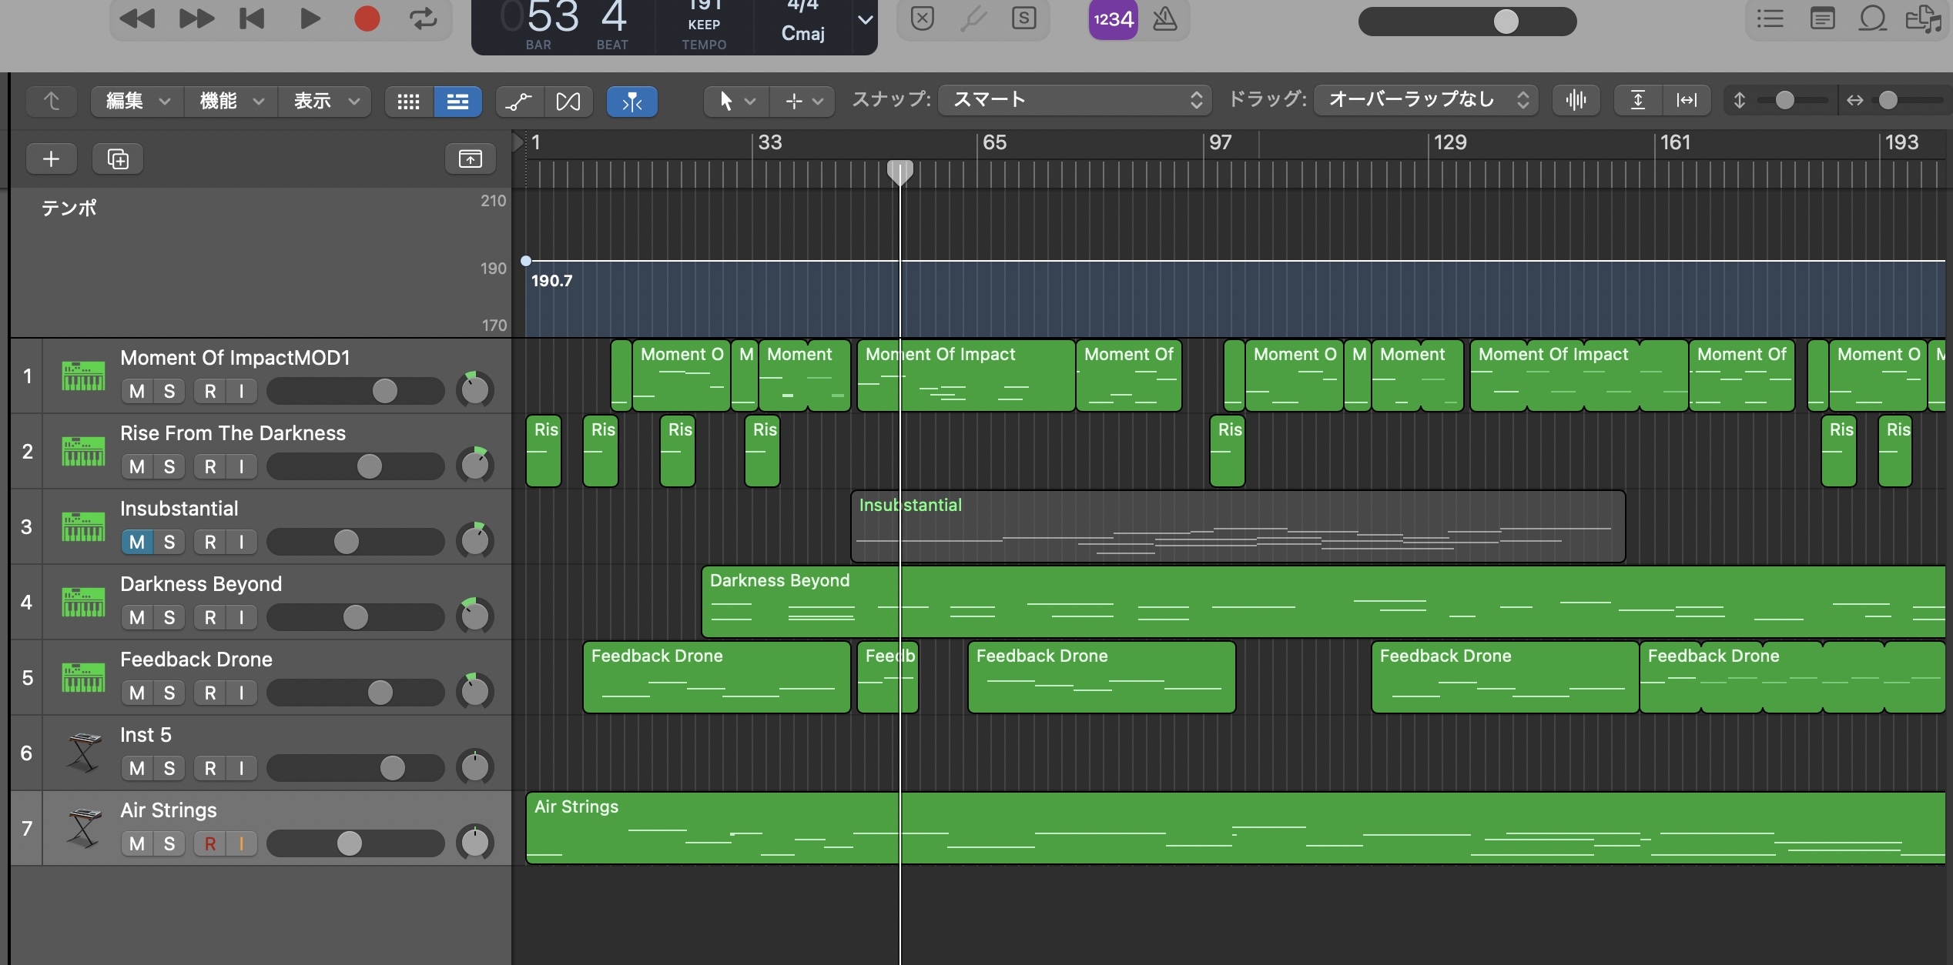Toggle record enable on Air Strings

pyautogui.click(x=210, y=843)
